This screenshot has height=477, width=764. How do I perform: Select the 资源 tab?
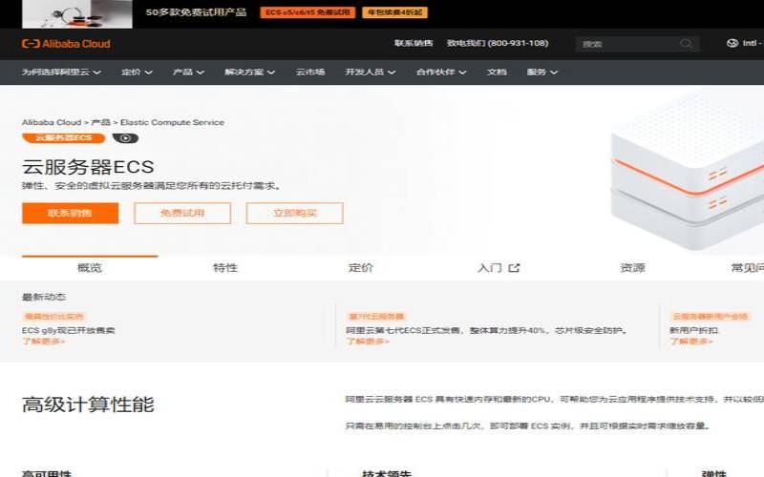click(632, 268)
